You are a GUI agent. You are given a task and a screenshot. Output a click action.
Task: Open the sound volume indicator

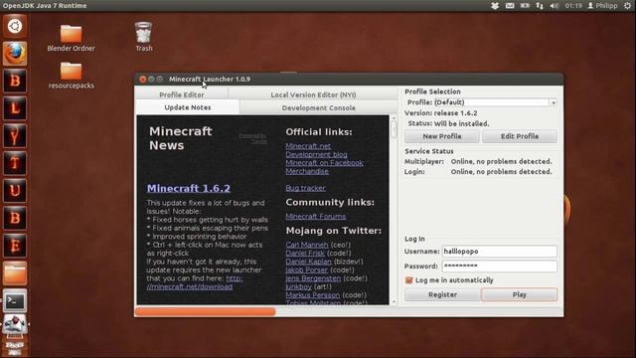[x=555, y=6]
